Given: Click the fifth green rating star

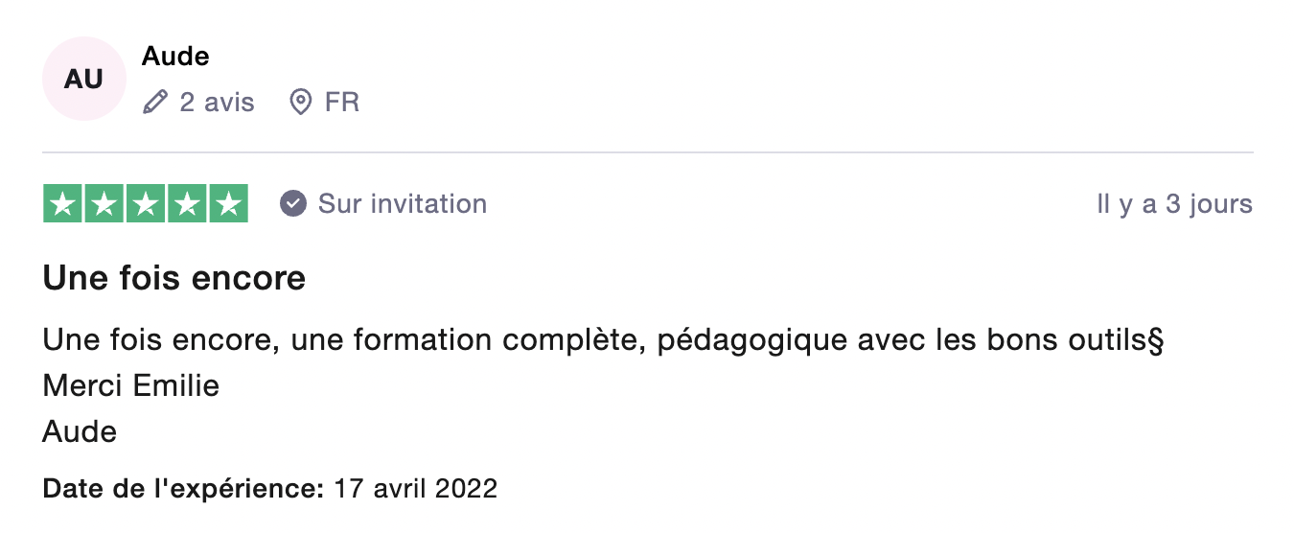Looking at the screenshot, I should 228,204.
